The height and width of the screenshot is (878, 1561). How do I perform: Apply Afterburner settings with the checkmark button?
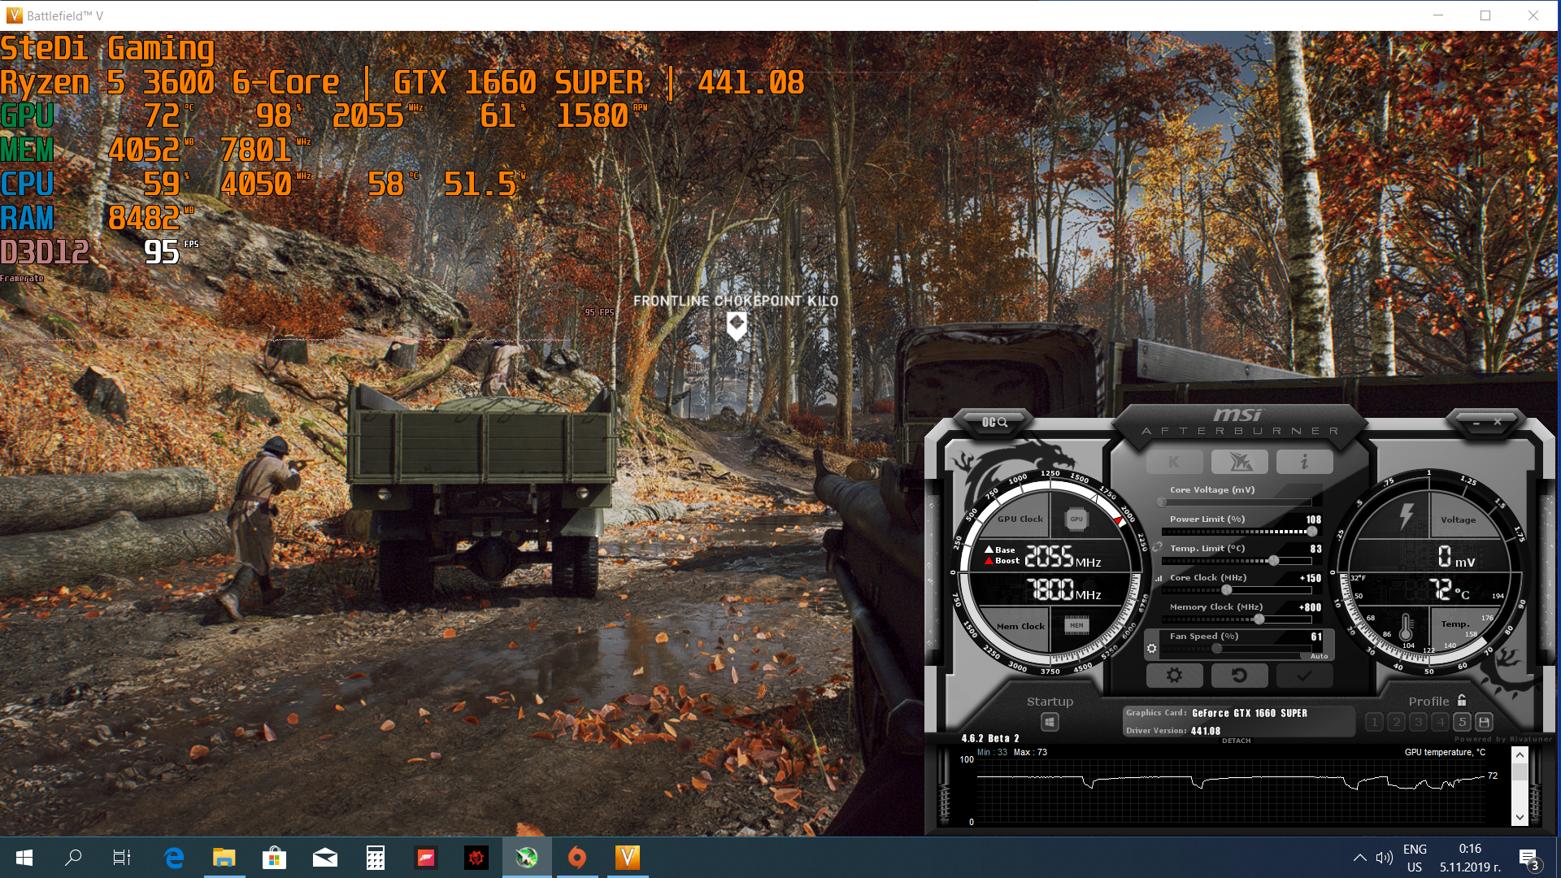(1304, 675)
